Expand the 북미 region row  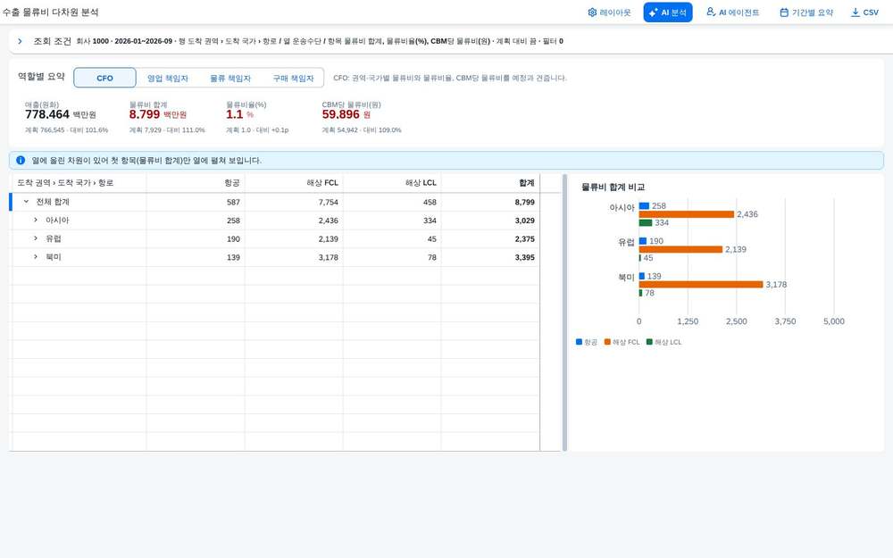(x=36, y=257)
